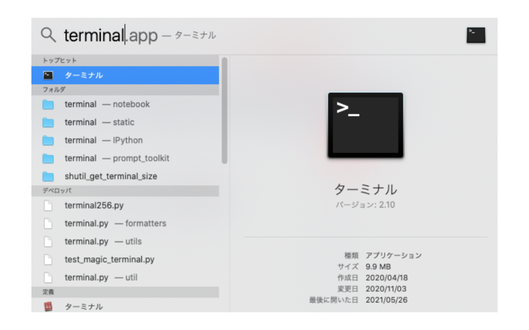Select the terminal — notebook folder result
Screen dimensions: 529x330
coord(125,104)
